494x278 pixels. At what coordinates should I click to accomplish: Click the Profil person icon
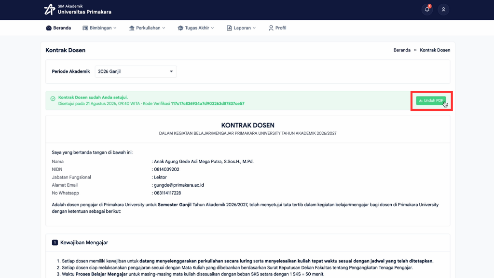pyautogui.click(x=271, y=28)
